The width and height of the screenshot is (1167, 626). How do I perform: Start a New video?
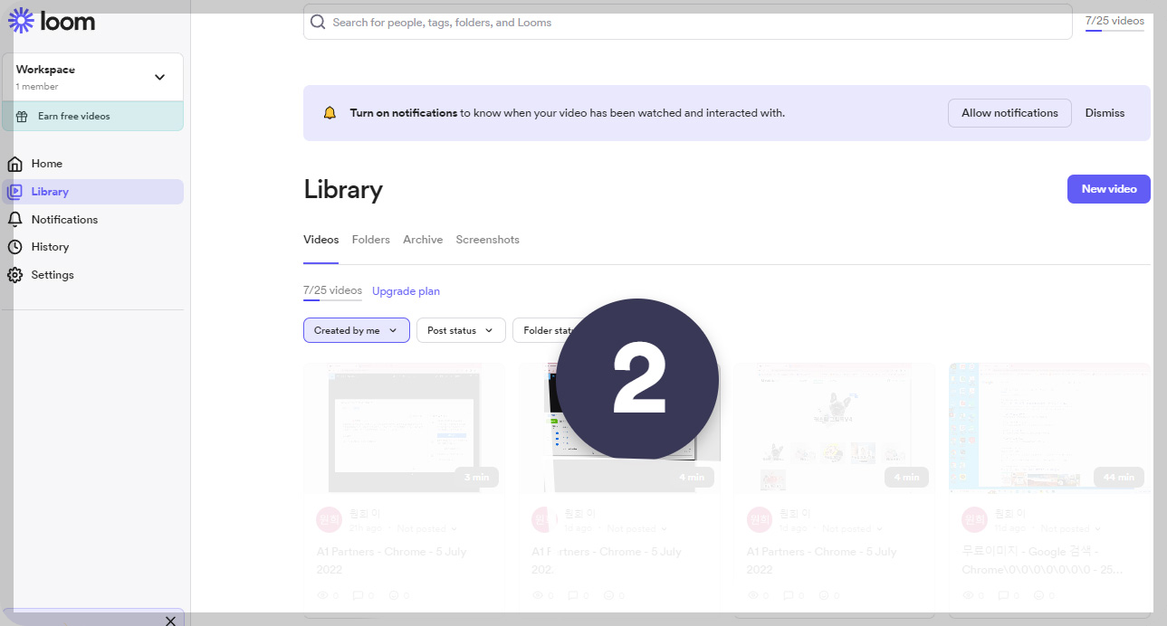[x=1109, y=189]
